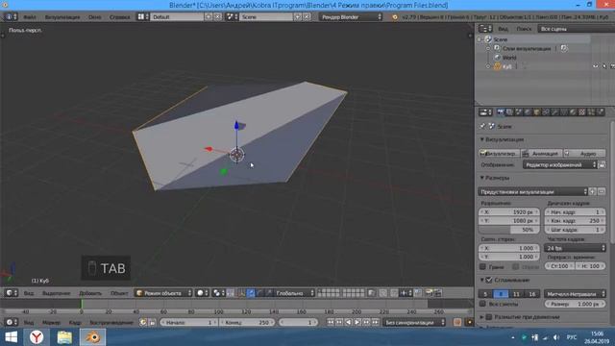The height and width of the screenshot is (346, 615).
Task: Select the Render Layers properties tab icon
Action: click(509, 112)
